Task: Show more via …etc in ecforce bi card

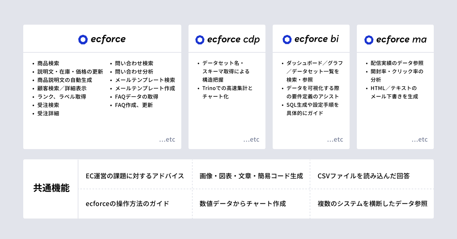Action: click(x=335, y=140)
